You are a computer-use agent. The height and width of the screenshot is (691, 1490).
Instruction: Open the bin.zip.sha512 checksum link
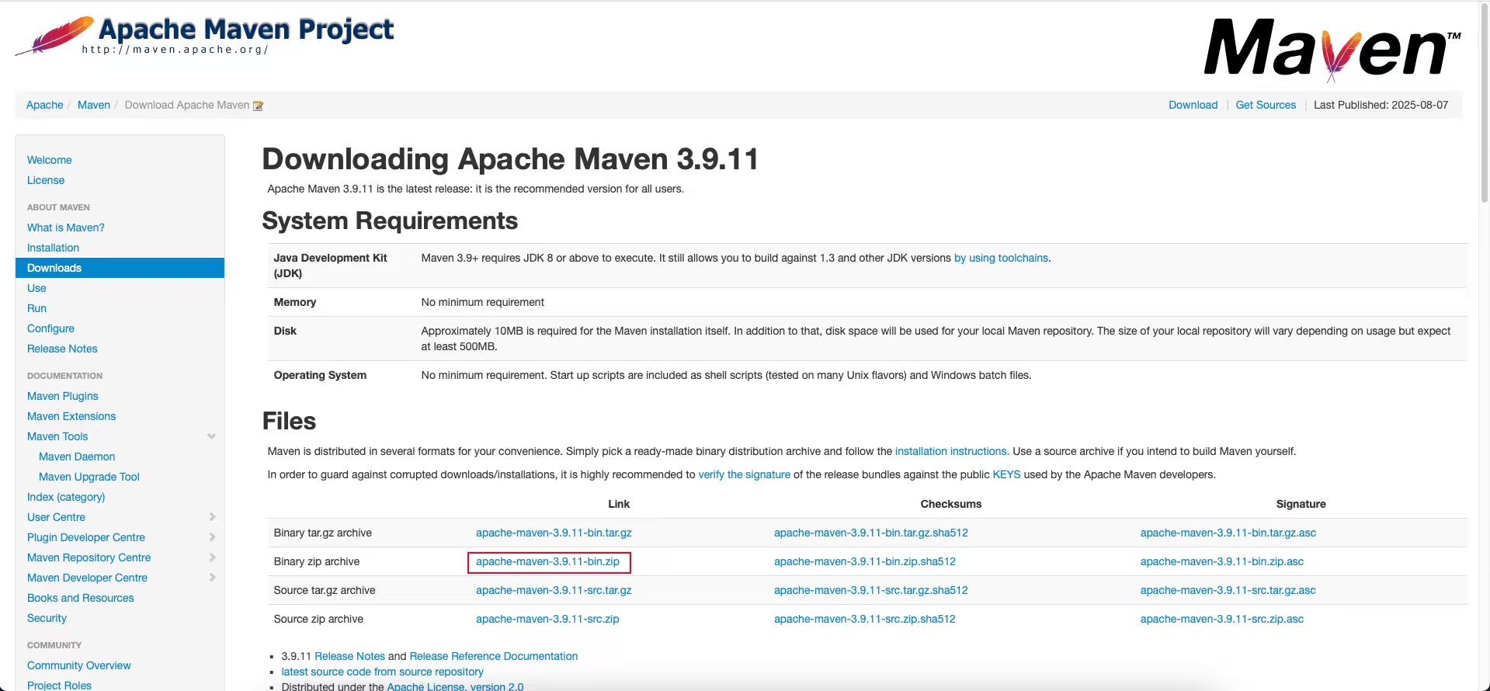(864, 561)
